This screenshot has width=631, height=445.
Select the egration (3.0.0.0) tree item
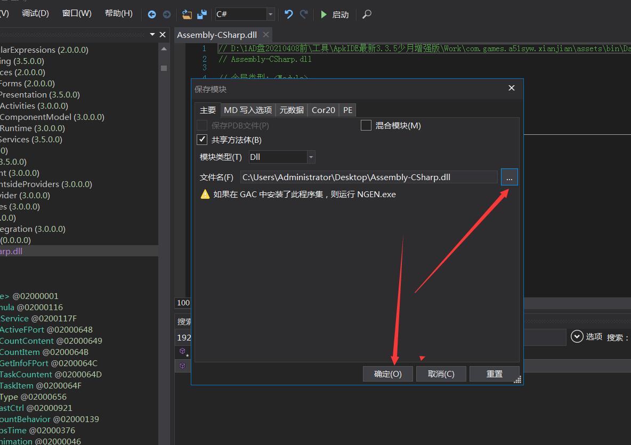tap(33, 229)
